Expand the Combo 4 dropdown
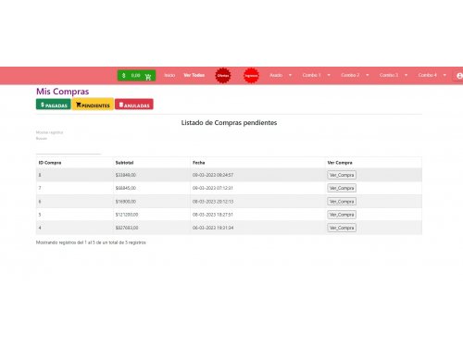The height and width of the screenshot is (347, 463). coord(432,75)
